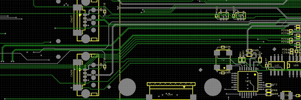Viewport: 301px width, 100px height.
Task: Select the yellow triangle marker on CN4
Action: click(x=184, y=87)
